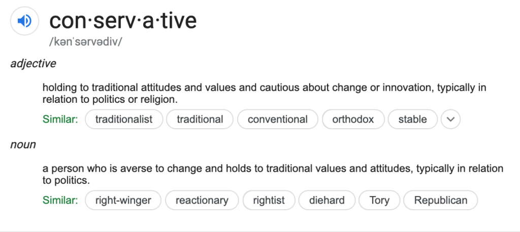The height and width of the screenshot is (232, 520).
Task: Expand more similar adjective synonyms chevron
Action: (x=450, y=119)
